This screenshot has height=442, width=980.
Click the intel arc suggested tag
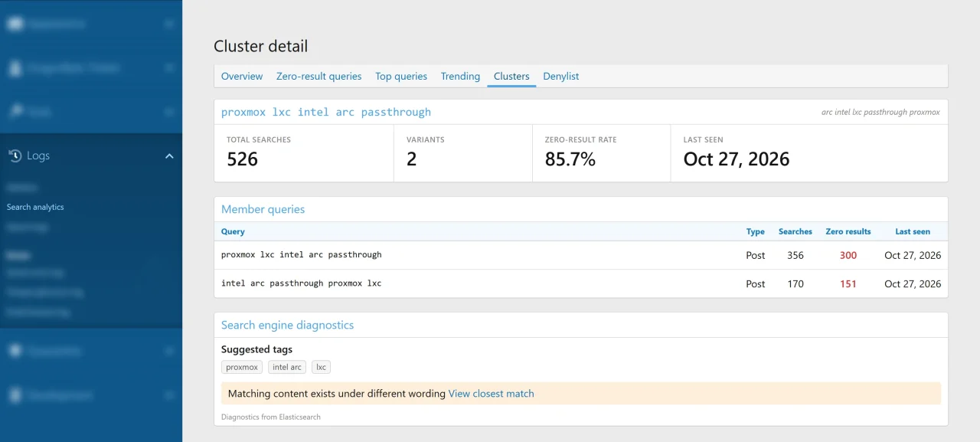[287, 367]
